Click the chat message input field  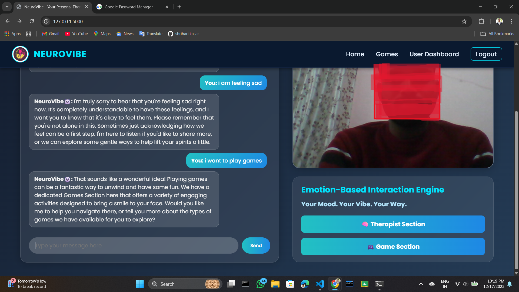[134, 245]
